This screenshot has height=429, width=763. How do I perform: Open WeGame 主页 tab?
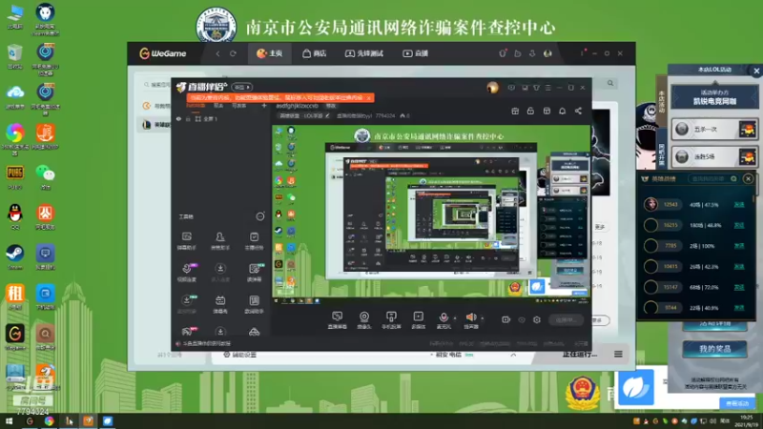pyautogui.click(x=270, y=53)
